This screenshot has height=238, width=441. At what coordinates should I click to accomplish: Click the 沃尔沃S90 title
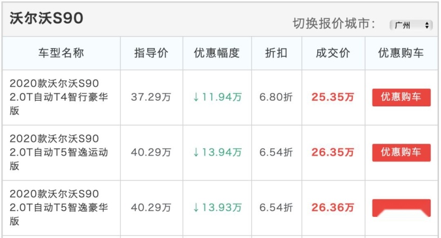point(47,18)
